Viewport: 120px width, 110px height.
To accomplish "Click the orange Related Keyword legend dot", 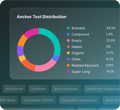I will [x=68, y=65].
